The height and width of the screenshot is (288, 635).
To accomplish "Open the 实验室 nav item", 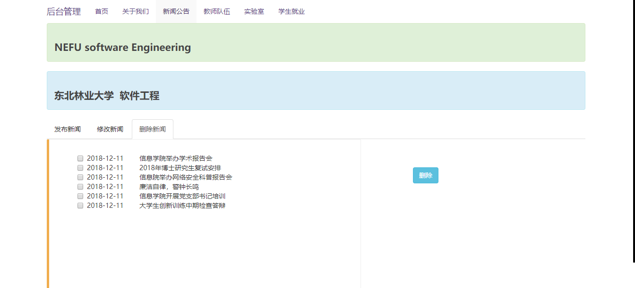I will (254, 12).
